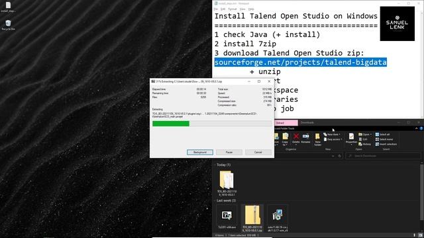
Task: Click 7-Zip icon in extraction dialog title bar
Action: click(153, 81)
